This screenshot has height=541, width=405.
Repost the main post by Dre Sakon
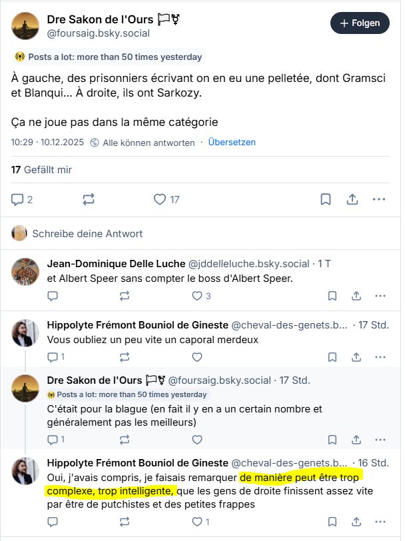89,199
